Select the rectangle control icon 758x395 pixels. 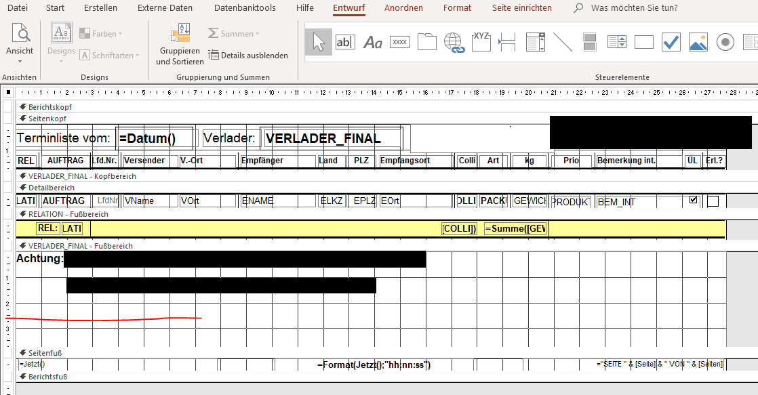(644, 43)
